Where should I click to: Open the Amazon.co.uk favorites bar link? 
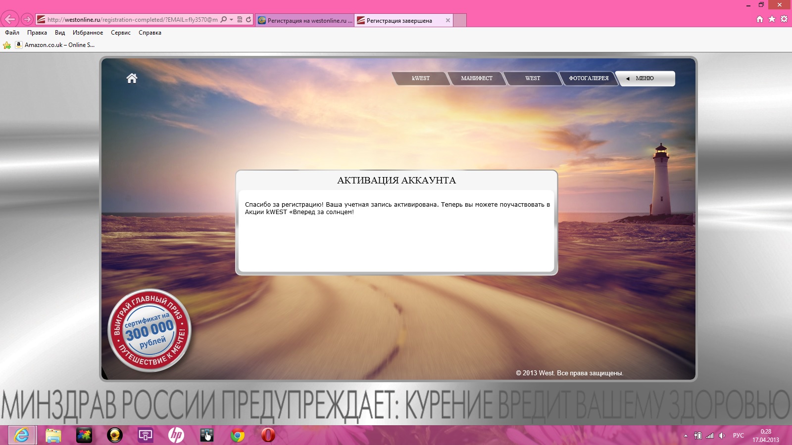coord(55,45)
